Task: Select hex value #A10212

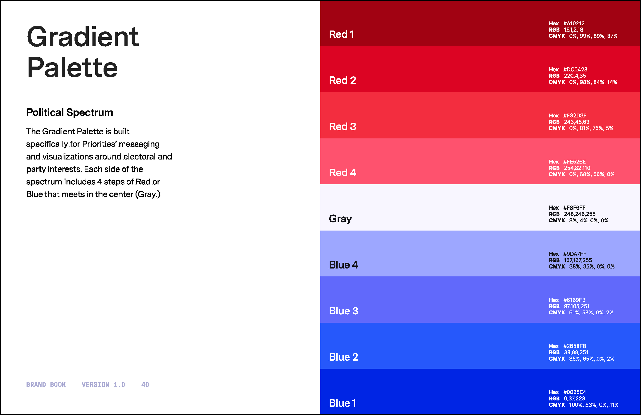Action: (574, 23)
